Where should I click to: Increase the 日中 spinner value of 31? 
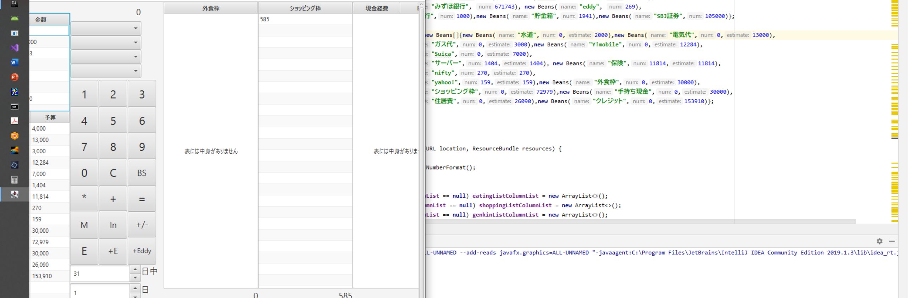click(135, 269)
